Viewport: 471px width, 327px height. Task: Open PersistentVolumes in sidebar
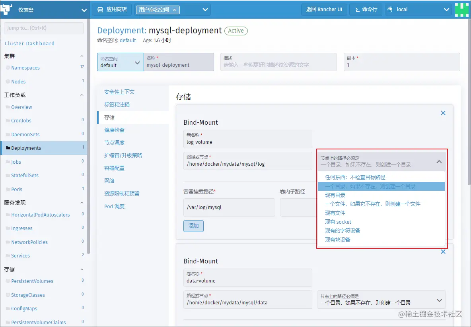tap(32, 281)
